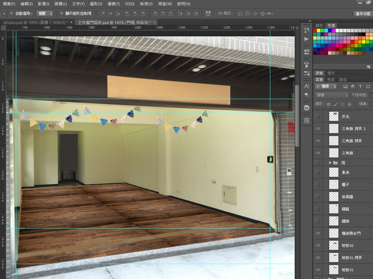The height and width of the screenshot is (279, 373).
Task: Open the blend mode dropdown 穿透
Action: tap(332, 95)
